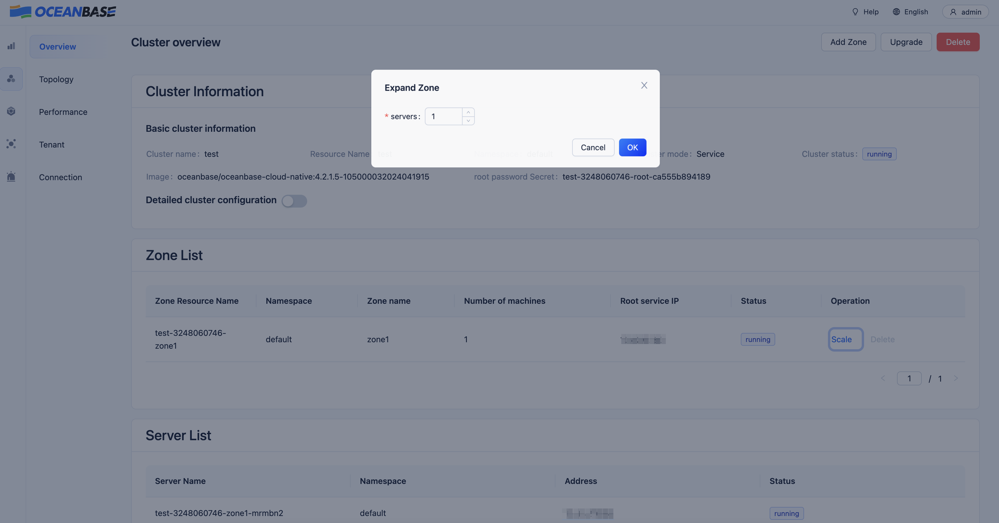The height and width of the screenshot is (523, 999).
Task: Click the Cluster status running tag
Action: [879, 154]
